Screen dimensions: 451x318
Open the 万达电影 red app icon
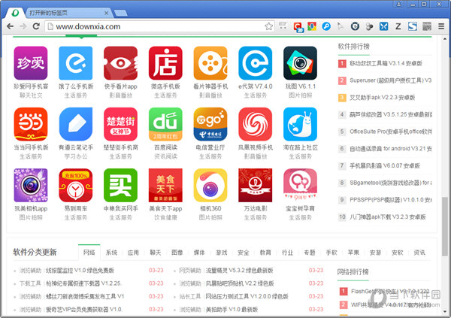tap(255, 186)
